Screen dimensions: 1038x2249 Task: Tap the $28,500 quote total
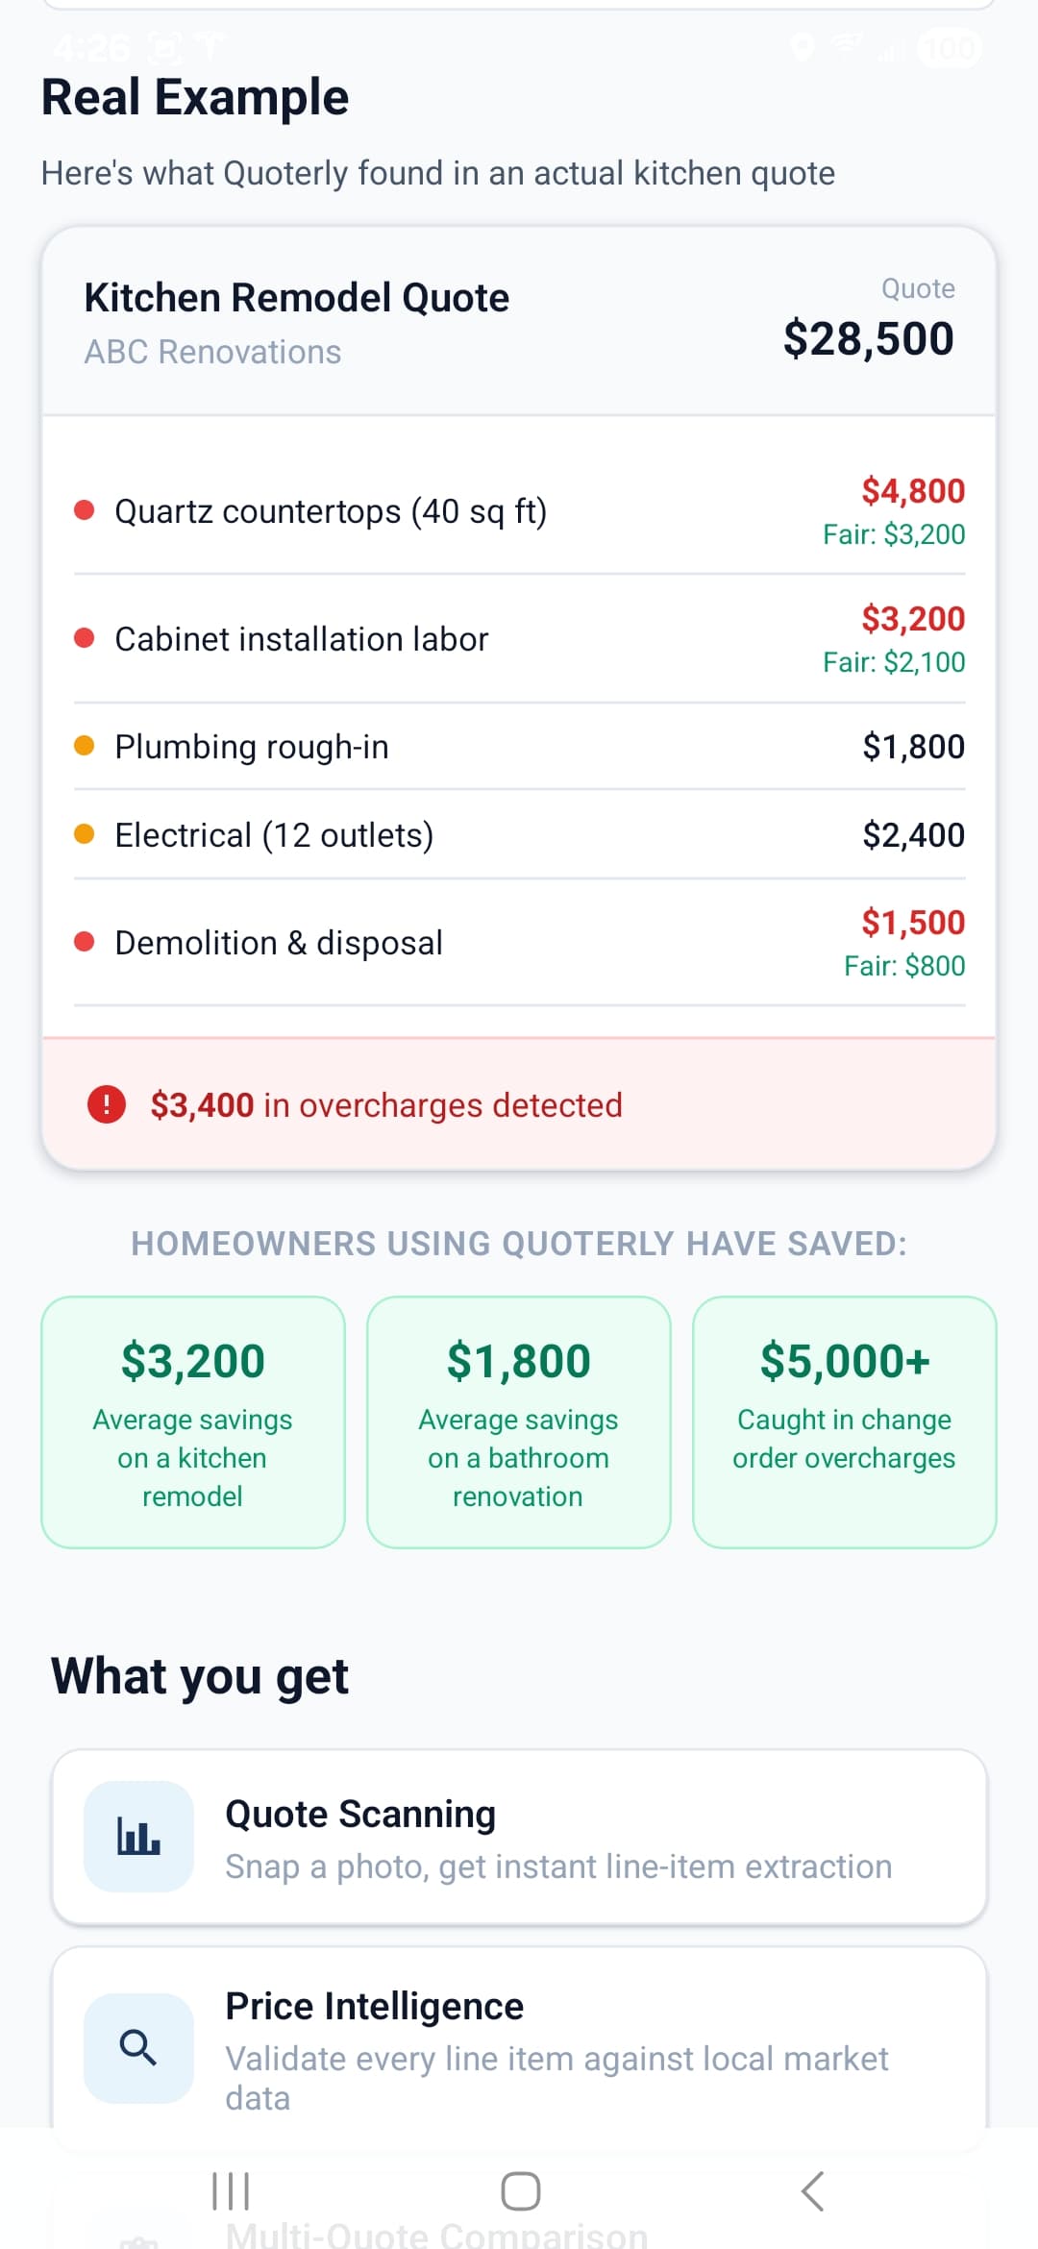pyautogui.click(x=868, y=337)
